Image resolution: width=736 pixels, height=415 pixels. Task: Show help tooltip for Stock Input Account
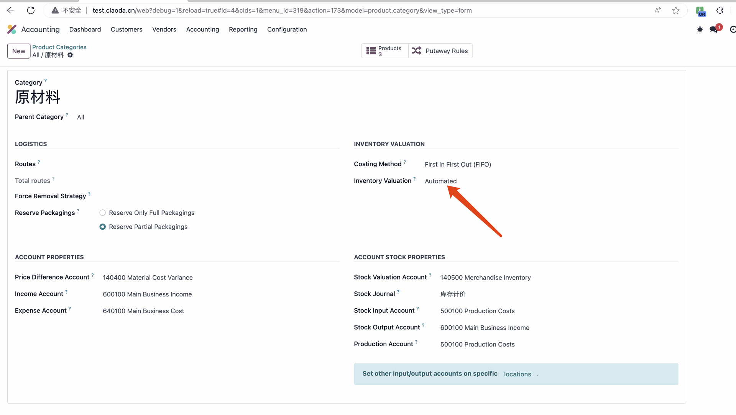[418, 309]
